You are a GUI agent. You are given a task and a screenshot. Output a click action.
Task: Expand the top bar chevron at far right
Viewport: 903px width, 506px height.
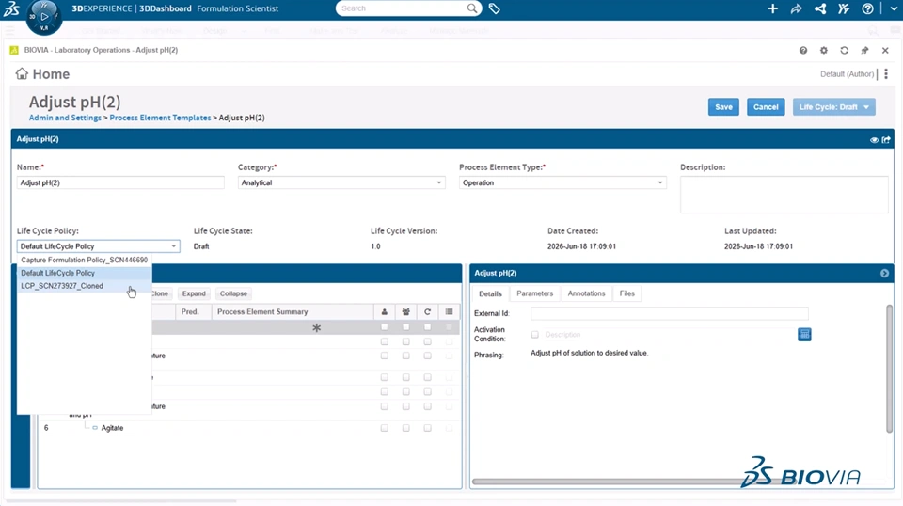coord(894,8)
